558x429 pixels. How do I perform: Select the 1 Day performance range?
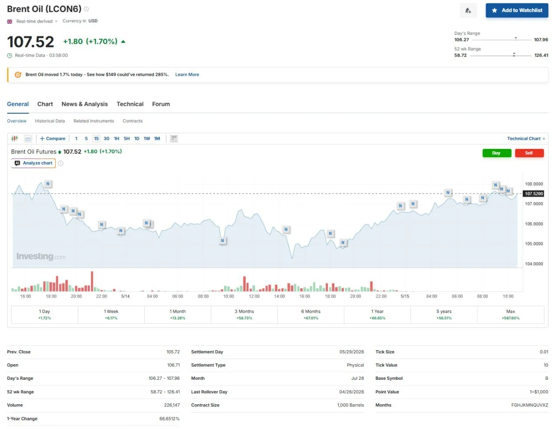pyautogui.click(x=44, y=314)
